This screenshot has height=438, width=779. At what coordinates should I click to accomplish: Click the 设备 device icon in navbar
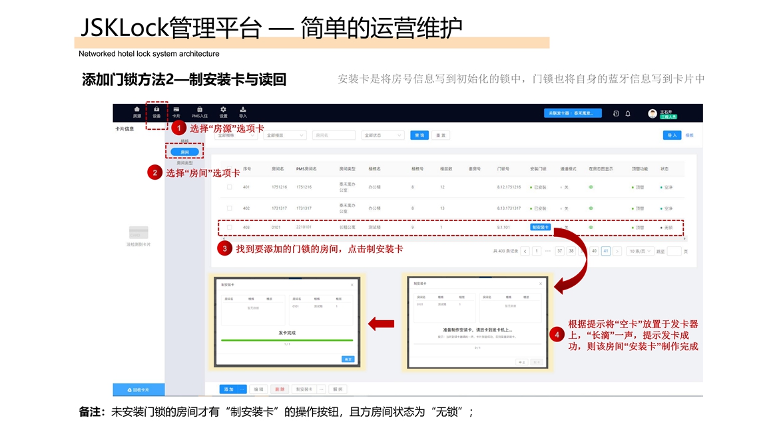coord(156,112)
